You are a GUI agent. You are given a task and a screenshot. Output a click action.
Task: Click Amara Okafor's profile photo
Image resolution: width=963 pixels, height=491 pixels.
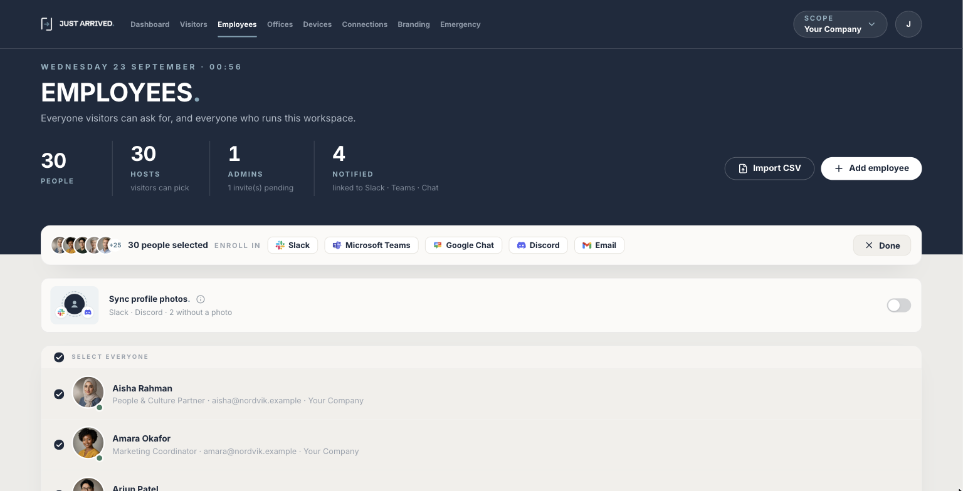88,443
